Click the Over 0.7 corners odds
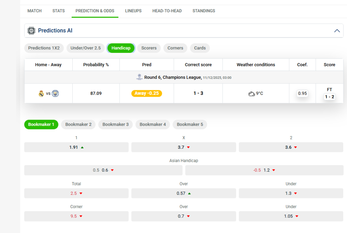The height and width of the screenshot is (233, 347). [x=184, y=216]
